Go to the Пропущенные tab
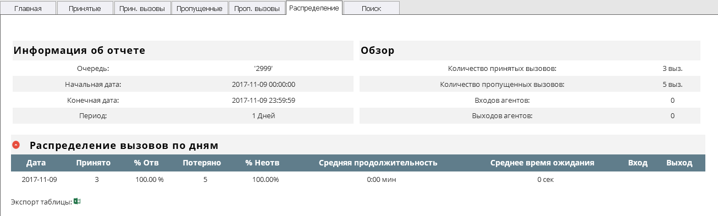Screen dimensions: 718x216 (x=200, y=8)
